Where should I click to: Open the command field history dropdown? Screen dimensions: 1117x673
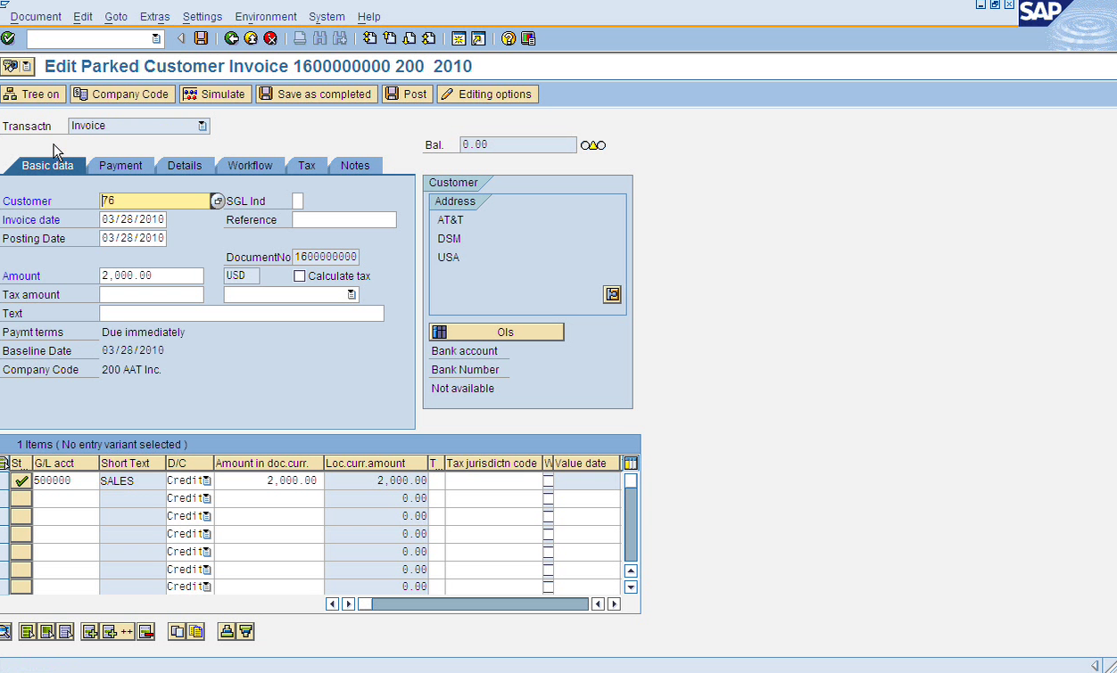(x=156, y=38)
